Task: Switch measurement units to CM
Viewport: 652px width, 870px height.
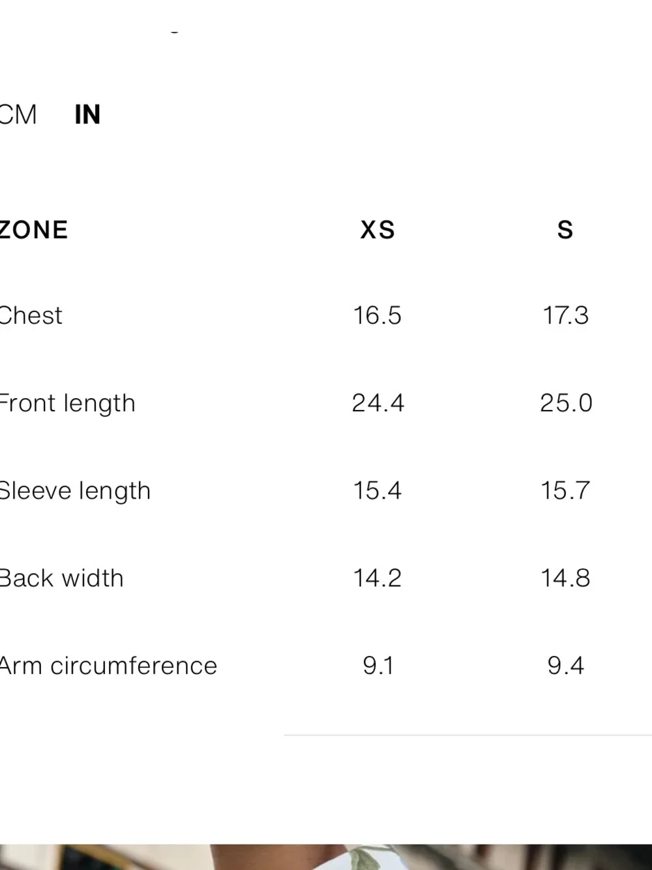Action: 18,115
